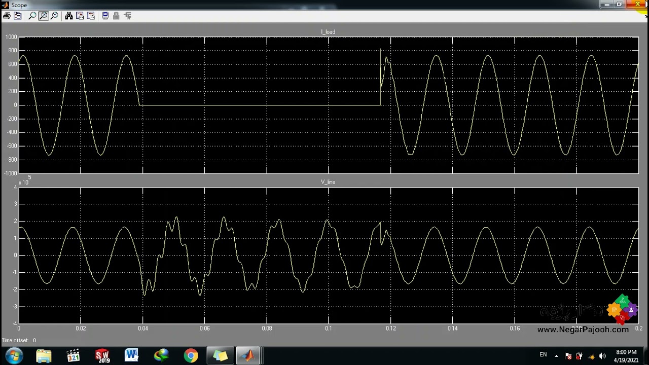This screenshot has width=649, height=365.
Task: Show hidden tray icons arrow
Action: click(556, 356)
